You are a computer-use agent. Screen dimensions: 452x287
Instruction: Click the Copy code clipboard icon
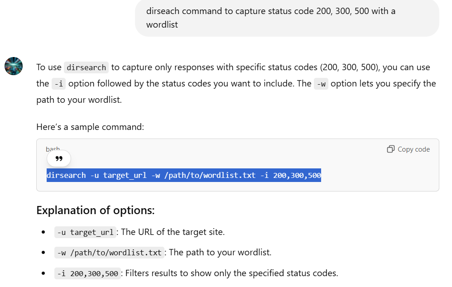click(391, 149)
